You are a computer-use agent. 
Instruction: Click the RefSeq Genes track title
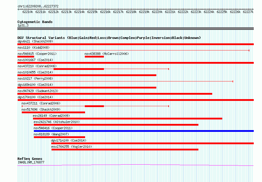tap(30, 159)
